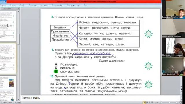Image resolution: width=185 pixels, height=104 pixels.
Task: Switch to Reading view icon
Action: [149, 102]
